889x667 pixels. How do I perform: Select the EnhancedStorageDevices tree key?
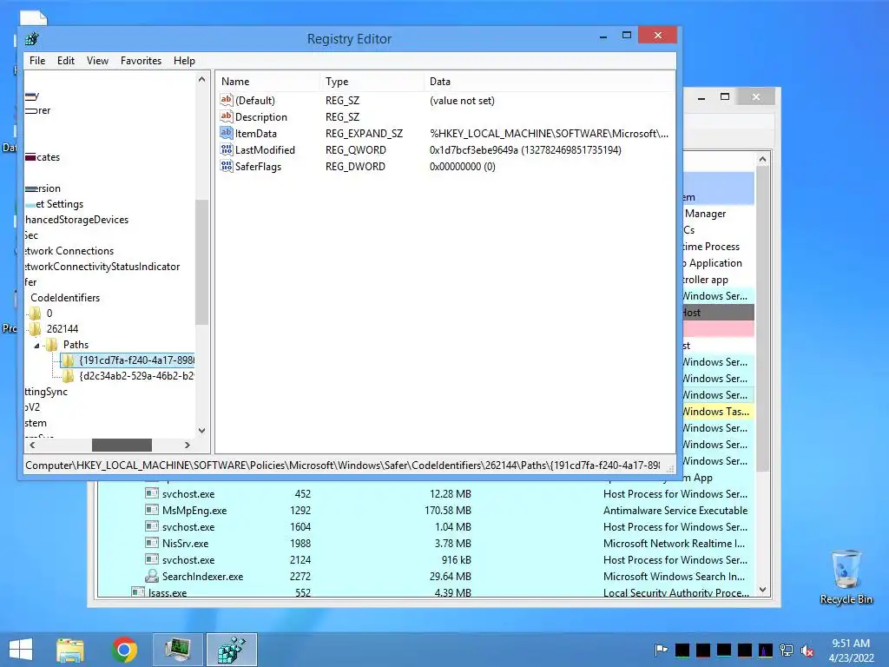(x=76, y=220)
